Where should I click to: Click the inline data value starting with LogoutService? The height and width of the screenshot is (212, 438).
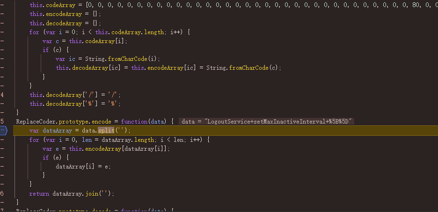(x=267, y=122)
